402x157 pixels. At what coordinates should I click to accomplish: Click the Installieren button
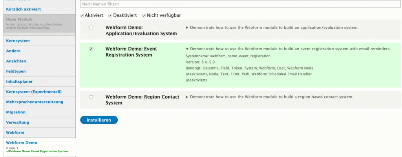click(99, 120)
